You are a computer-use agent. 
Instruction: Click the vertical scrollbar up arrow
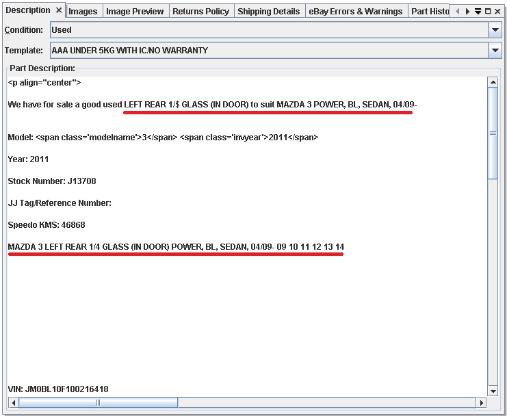click(492, 83)
